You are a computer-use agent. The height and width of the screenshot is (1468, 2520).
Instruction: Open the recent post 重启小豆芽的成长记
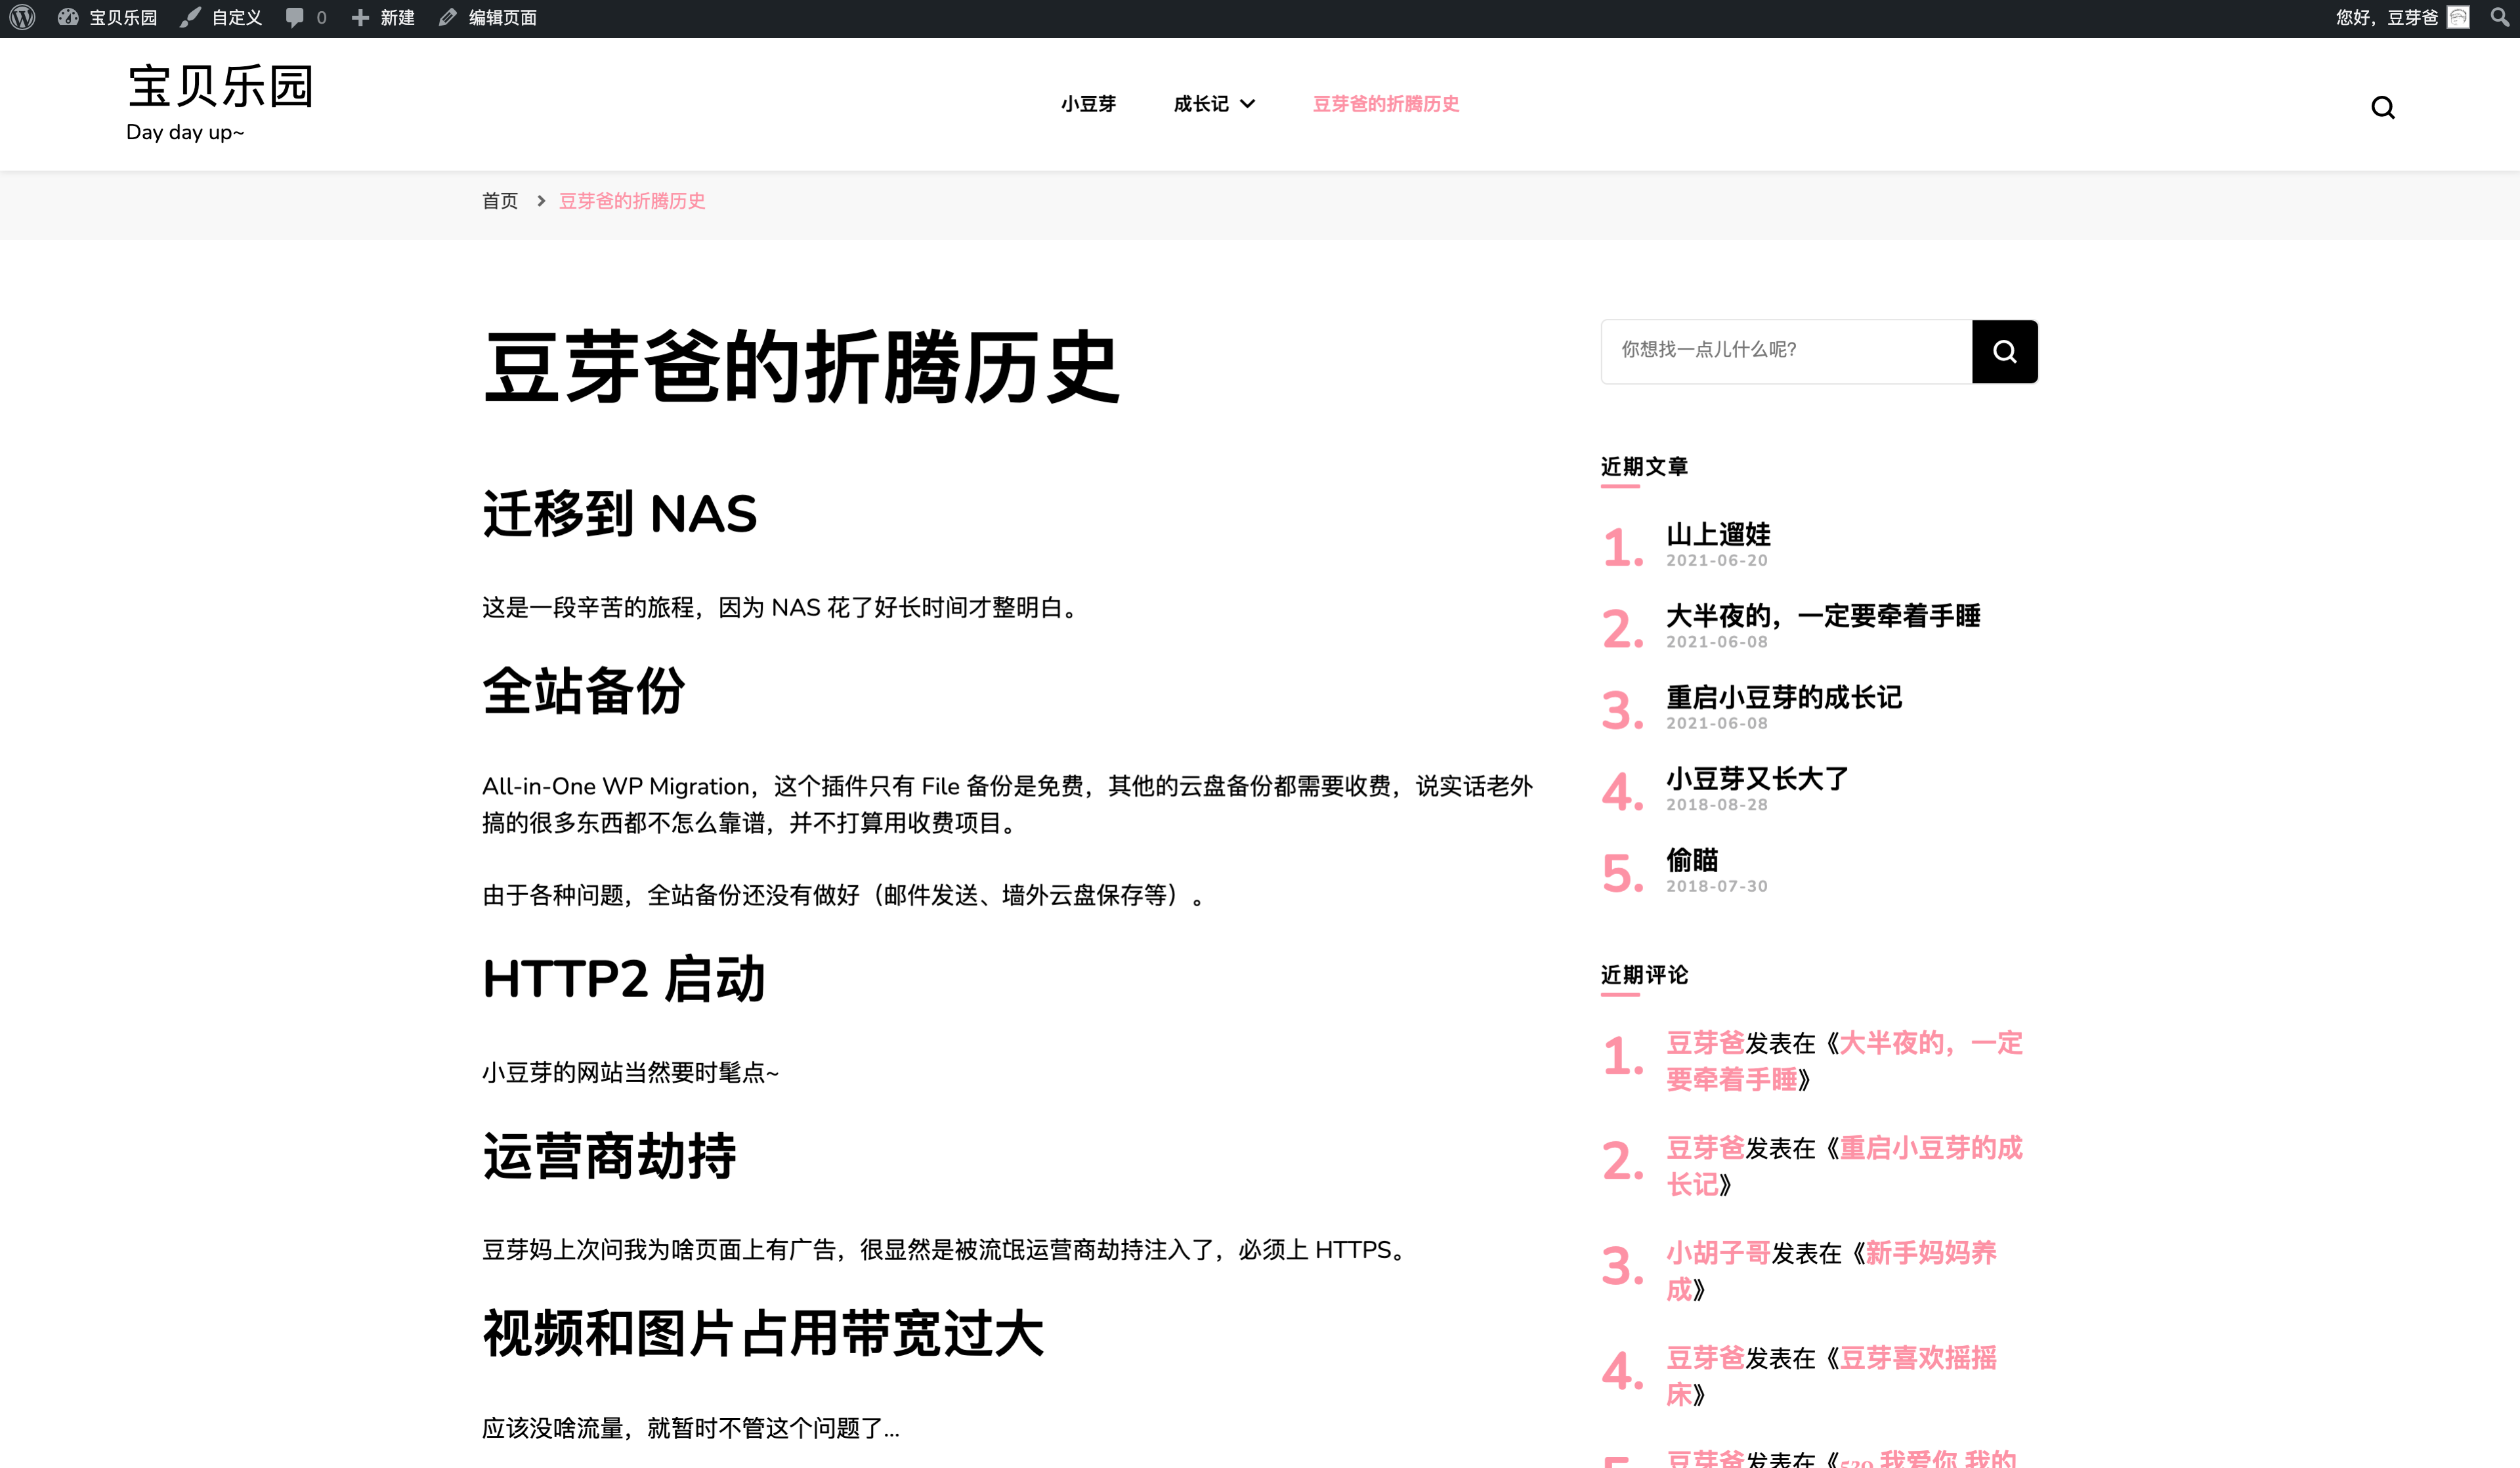click(1783, 697)
